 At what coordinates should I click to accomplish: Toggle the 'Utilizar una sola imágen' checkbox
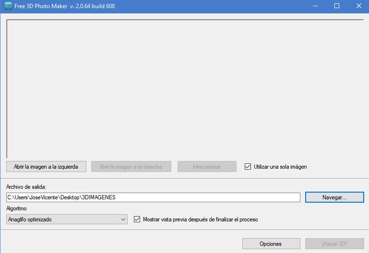click(x=248, y=167)
